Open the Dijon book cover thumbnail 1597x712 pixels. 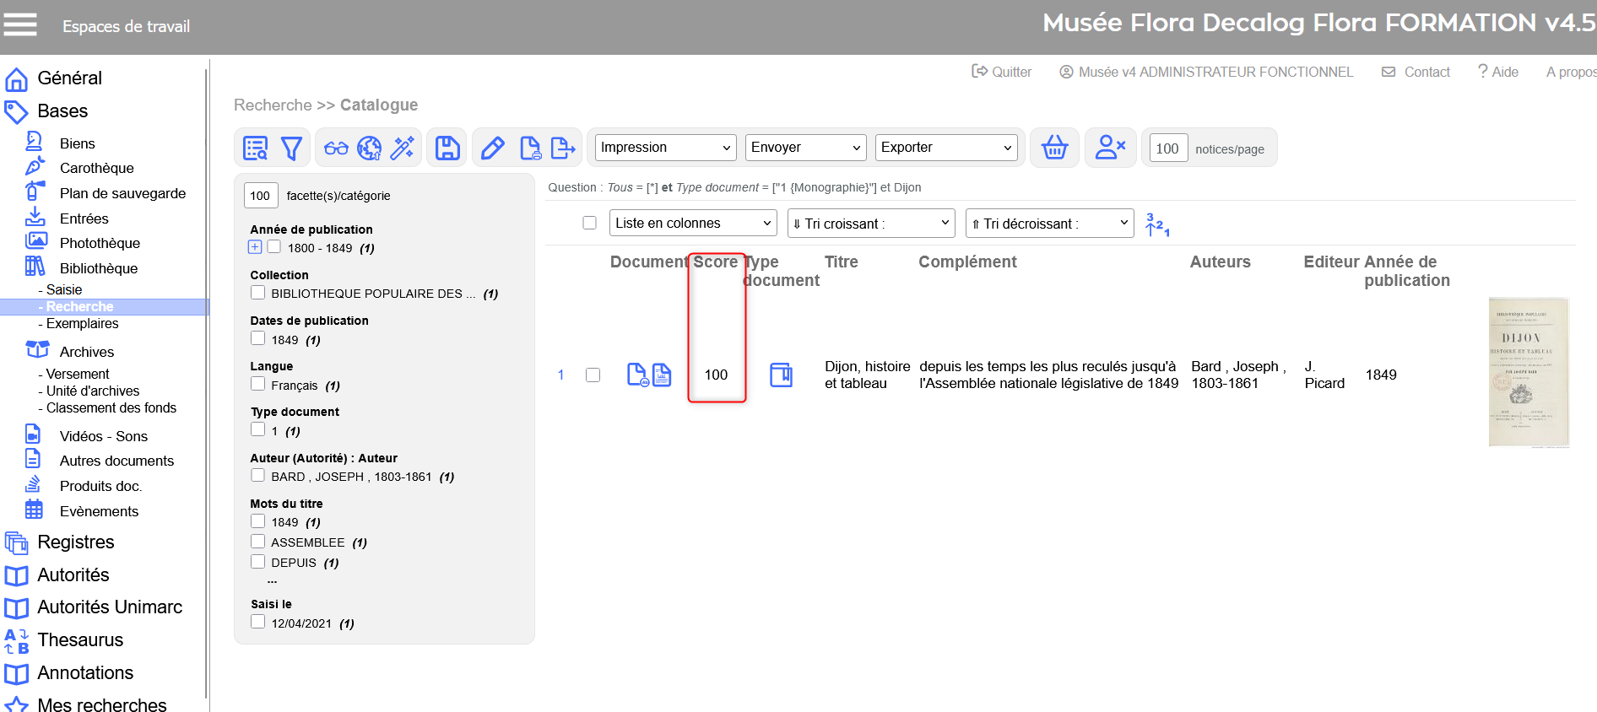[x=1528, y=372]
